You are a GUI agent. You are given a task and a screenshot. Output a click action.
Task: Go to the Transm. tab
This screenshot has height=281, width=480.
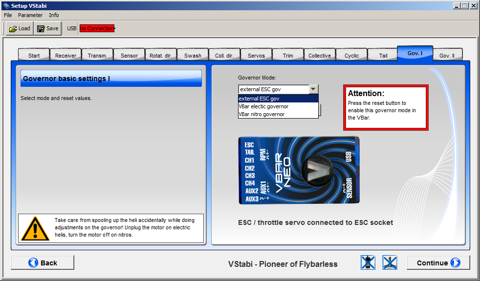pos(97,55)
